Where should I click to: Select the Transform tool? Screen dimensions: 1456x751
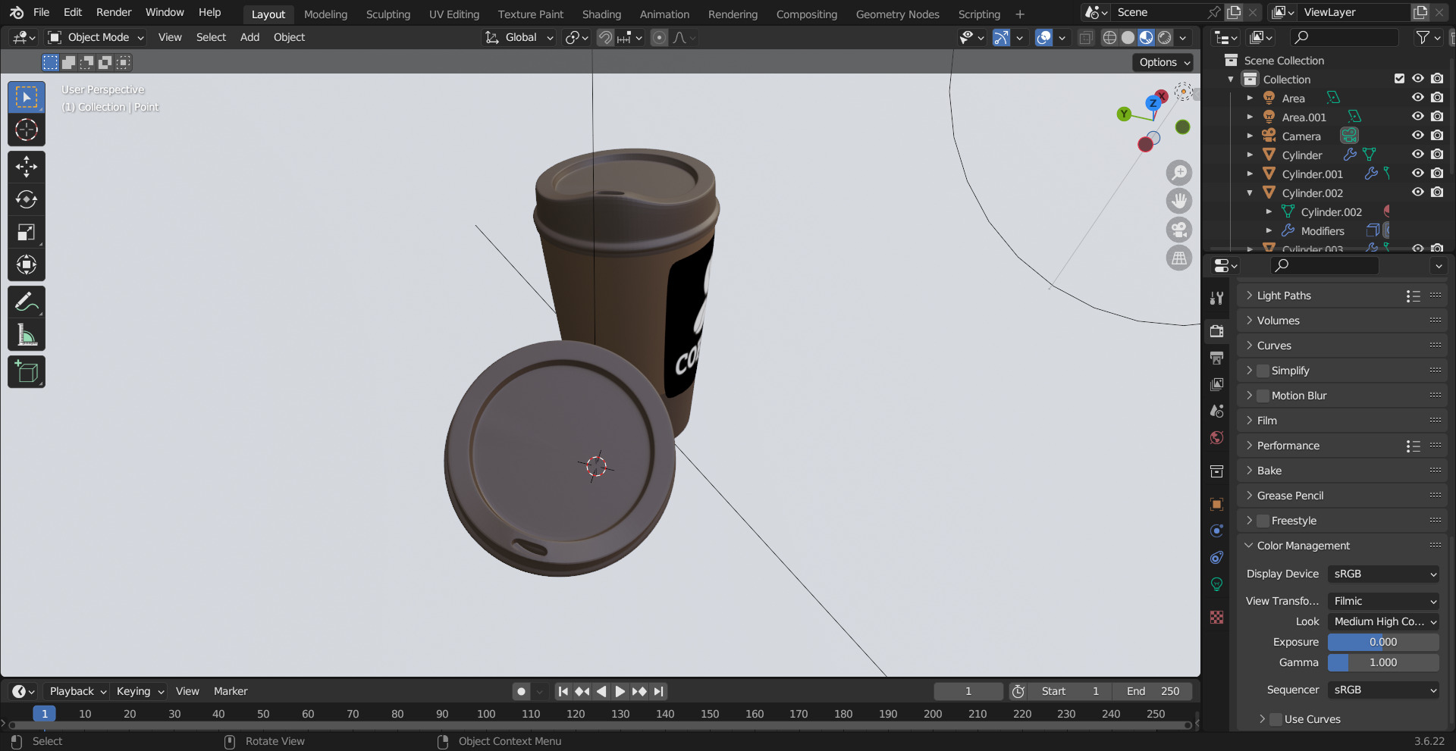coord(27,264)
